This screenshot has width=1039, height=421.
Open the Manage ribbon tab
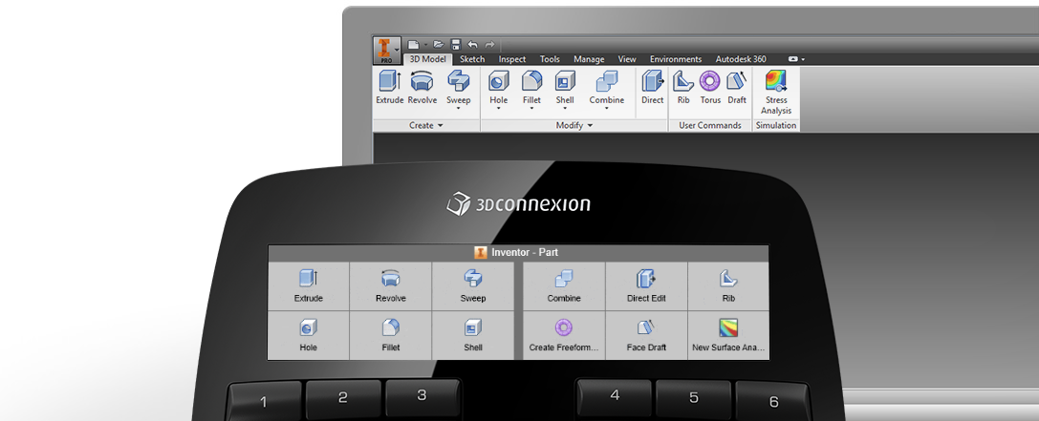(589, 59)
